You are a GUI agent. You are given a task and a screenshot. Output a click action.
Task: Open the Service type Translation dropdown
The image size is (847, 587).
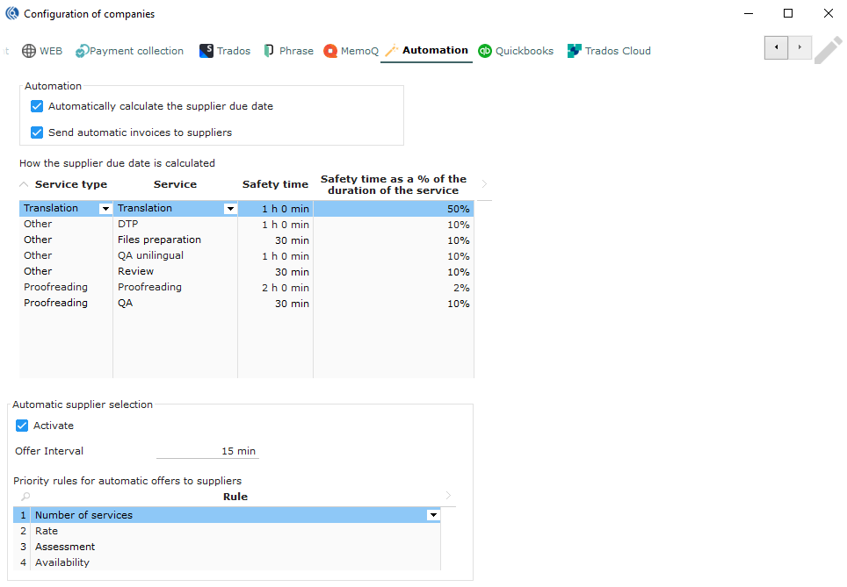coord(105,209)
